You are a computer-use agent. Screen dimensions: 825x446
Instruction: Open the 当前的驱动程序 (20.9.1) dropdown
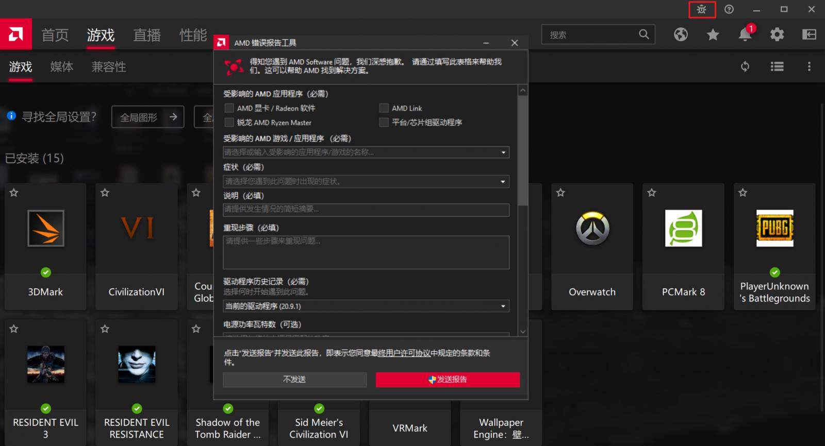tap(366, 306)
